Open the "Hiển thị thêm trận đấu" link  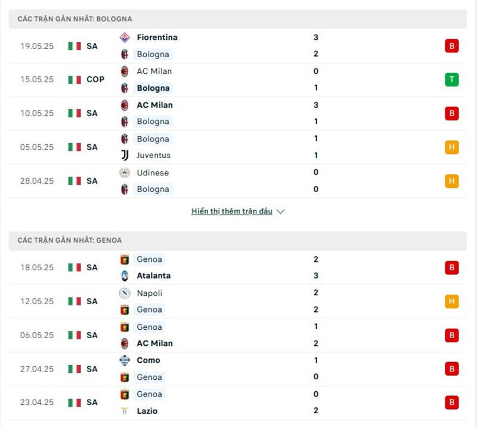(x=231, y=212)
